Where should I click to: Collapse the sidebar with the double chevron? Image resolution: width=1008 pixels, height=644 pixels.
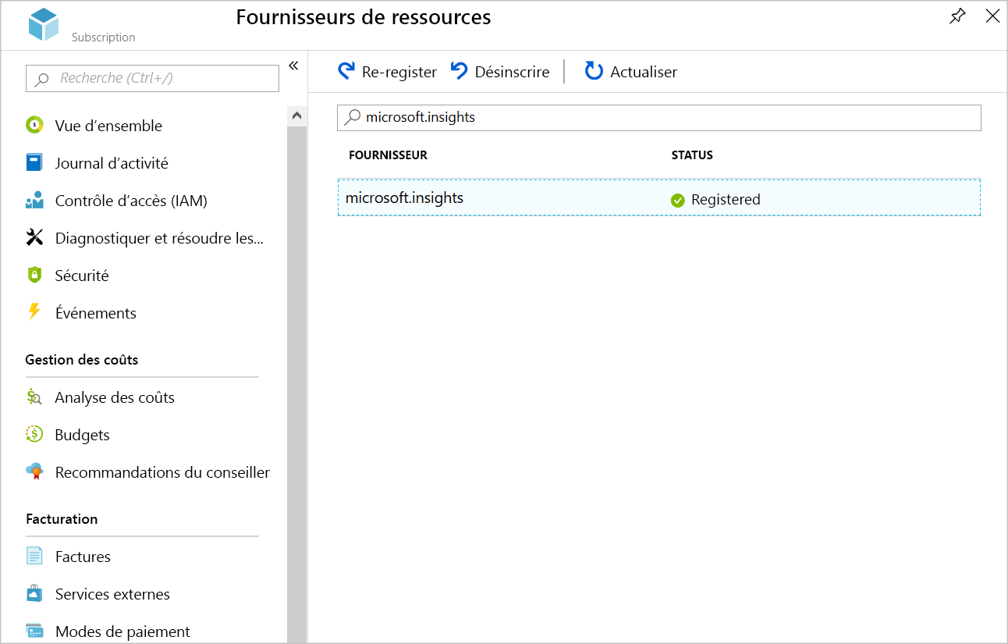293,66
